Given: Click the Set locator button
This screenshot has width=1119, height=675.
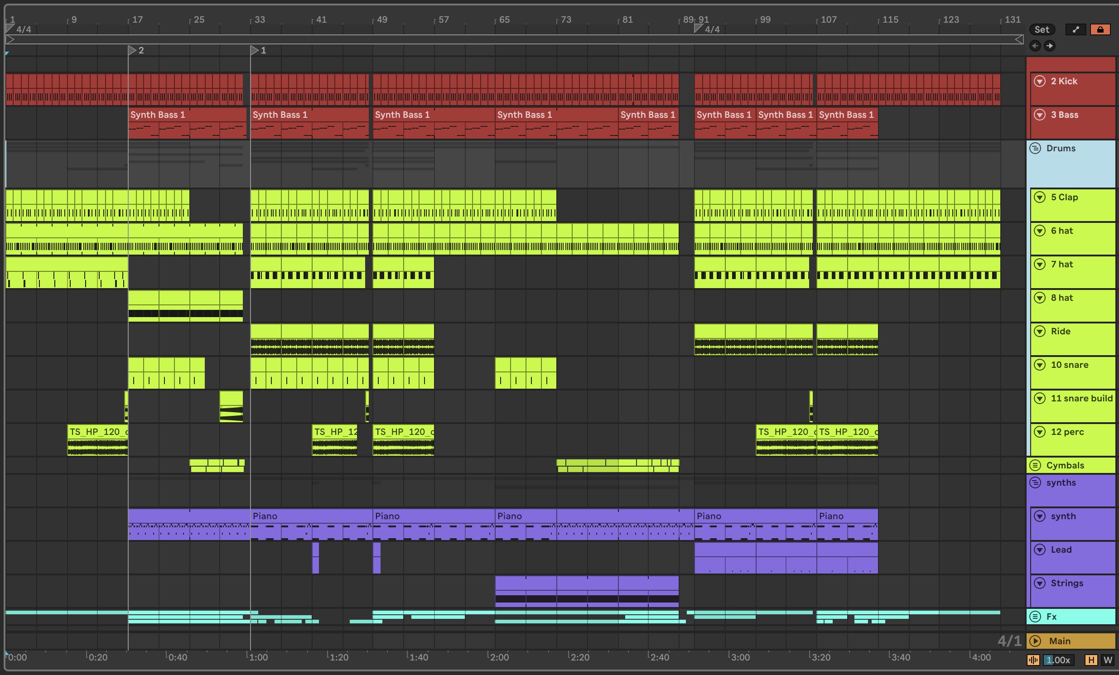Looking at the screenshot, I should point(1042,29).
